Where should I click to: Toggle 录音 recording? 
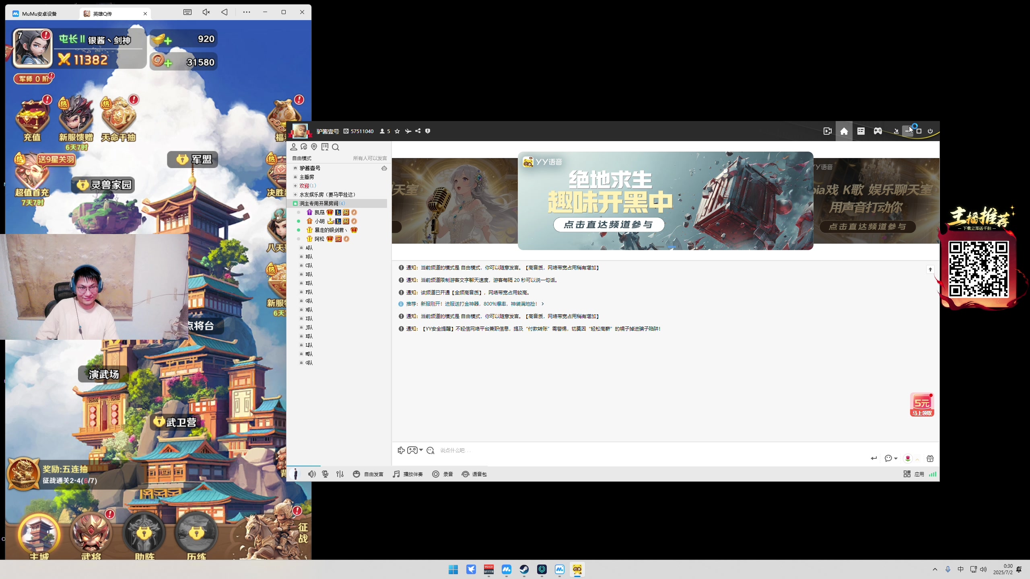pyautogui.click(x=443, y=474)
